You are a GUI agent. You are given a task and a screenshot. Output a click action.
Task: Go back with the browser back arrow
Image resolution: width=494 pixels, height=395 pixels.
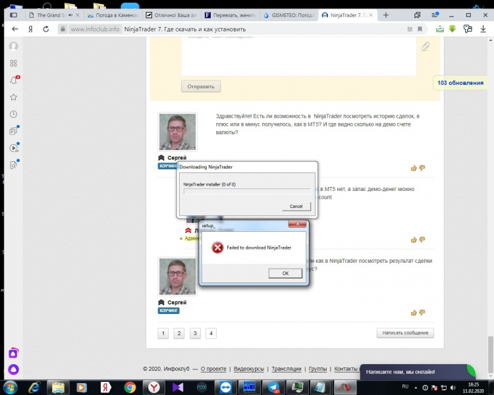pyautogui.click(x=14, y=29)
